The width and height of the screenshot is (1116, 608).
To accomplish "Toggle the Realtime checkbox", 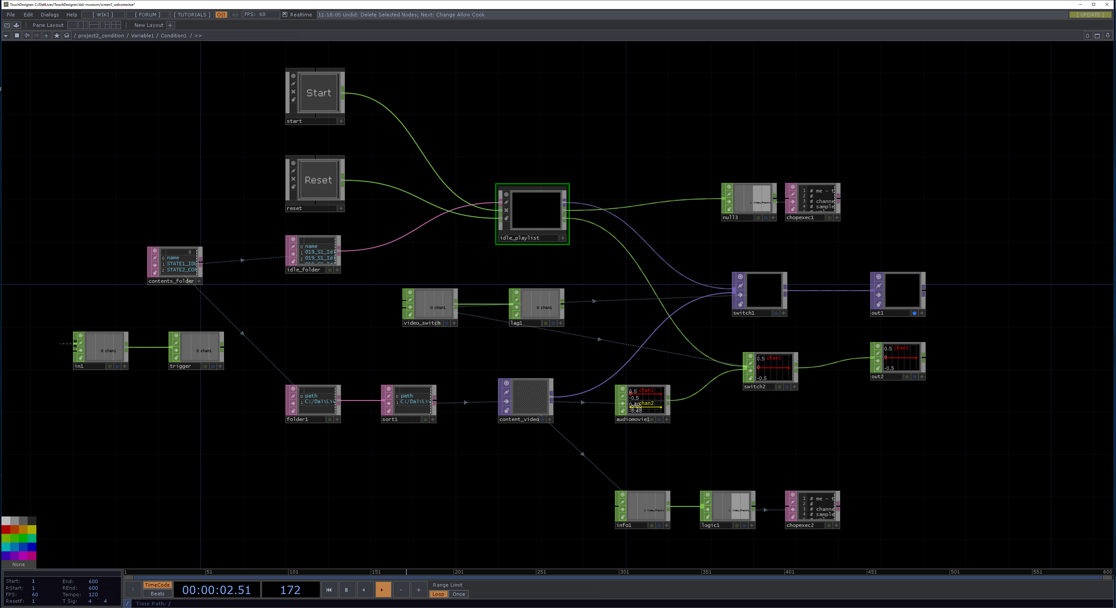I will coord(285,14).
